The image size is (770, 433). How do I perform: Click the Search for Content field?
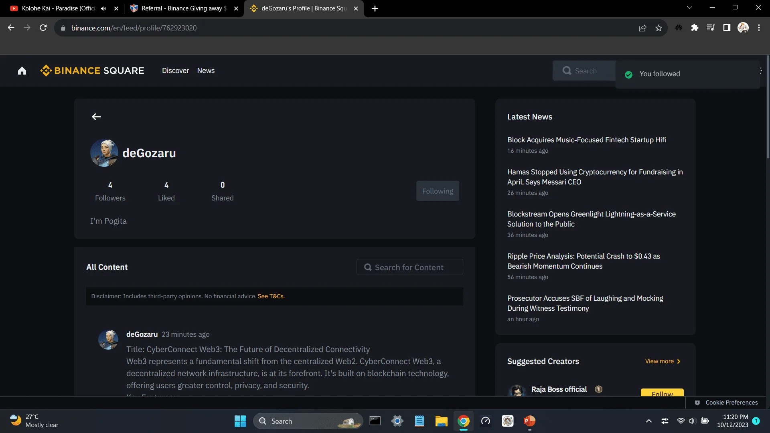click(409, 267)
